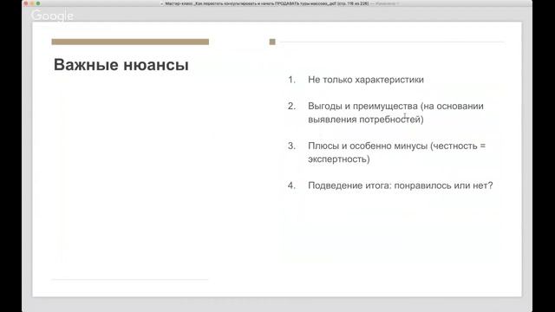Screen dimensions: 555x312
Task: Click the line 'выявления потребностей)'
Action: [x=366, y=120]
